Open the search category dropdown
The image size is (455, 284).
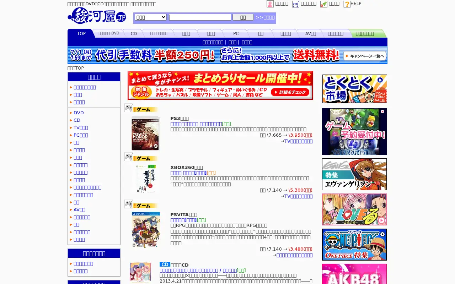point(151,17)
